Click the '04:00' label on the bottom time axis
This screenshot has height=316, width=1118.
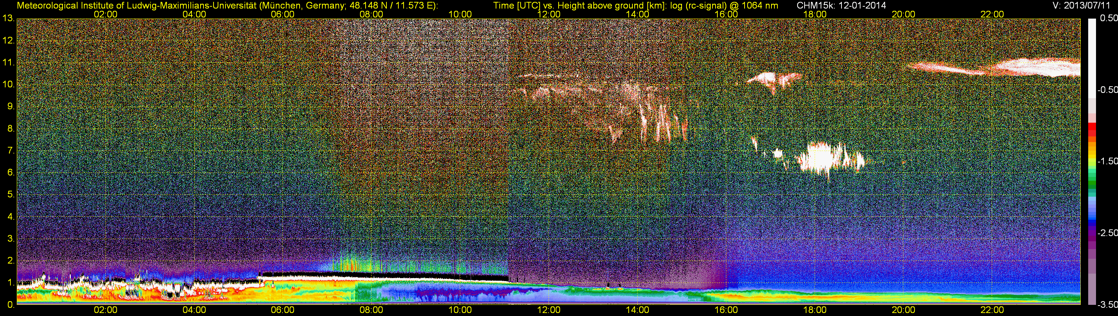(195, 310)
